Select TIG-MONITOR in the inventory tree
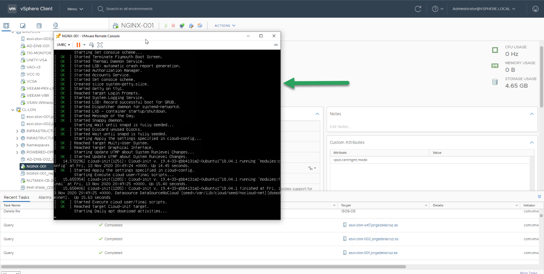The width and height of the screenshot is (544, 274). tap(39, 53)
